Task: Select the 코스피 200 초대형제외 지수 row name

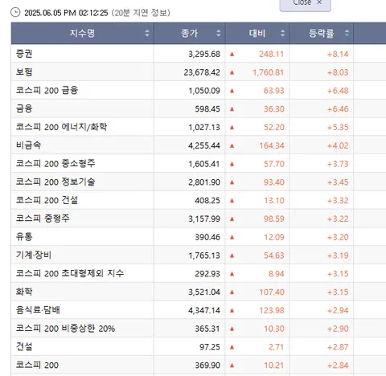Action: tap(70, 273)
